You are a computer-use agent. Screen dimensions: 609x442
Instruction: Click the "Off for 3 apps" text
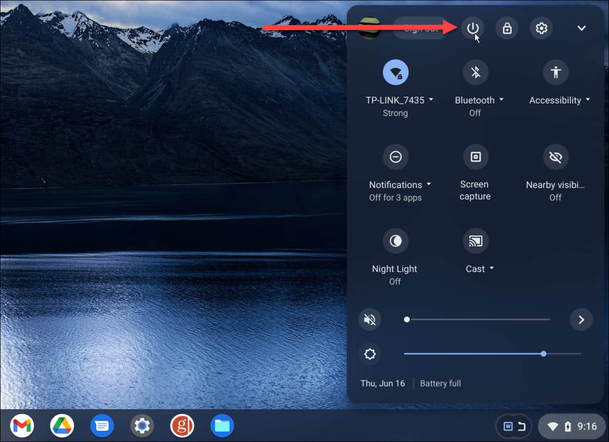point(395,198)
